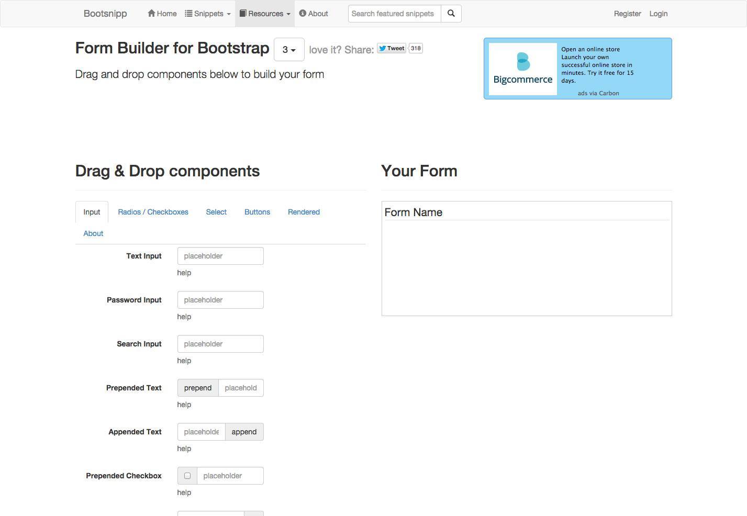Image resolution: width=747 pixels, height=516 pixels.
Task: Click the Register link
Action: [627, 14]
